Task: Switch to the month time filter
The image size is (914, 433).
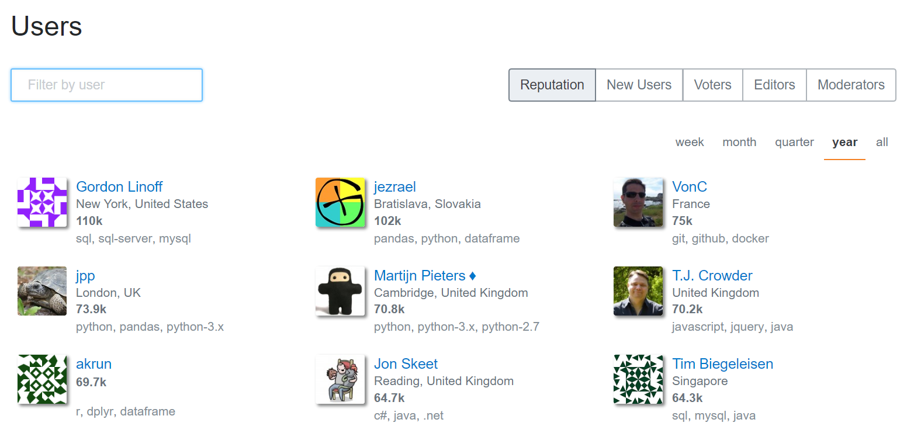Action: pos(739,142)
